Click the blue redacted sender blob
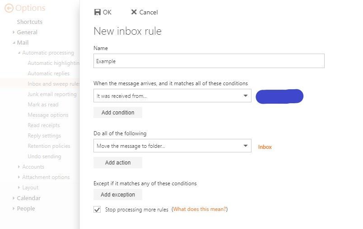The image size is (363, 229). point(279,96)
